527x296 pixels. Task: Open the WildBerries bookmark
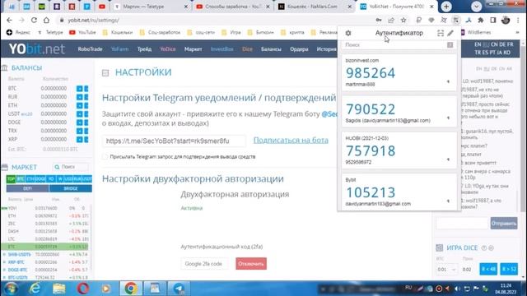click(476, 33)
